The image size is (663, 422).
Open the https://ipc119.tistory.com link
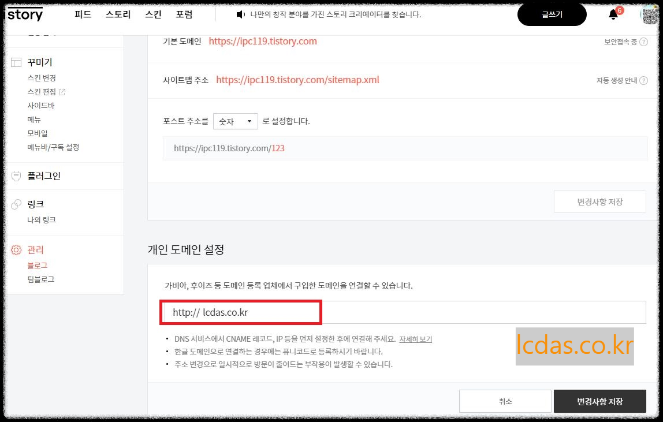[x=263, y=42]
